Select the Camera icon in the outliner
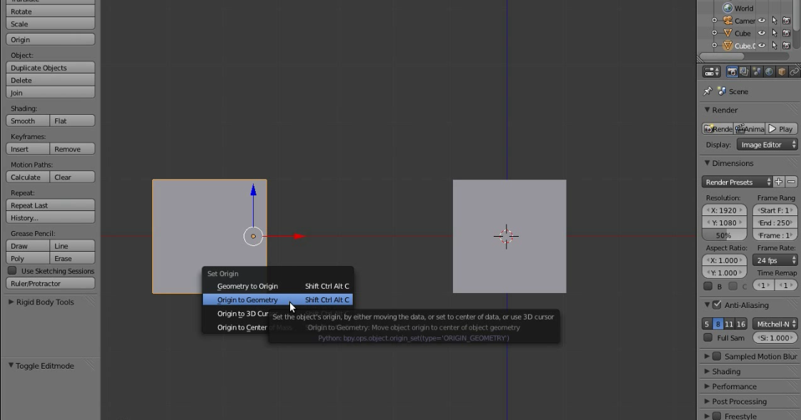801x420 pixels. [727, 21]
